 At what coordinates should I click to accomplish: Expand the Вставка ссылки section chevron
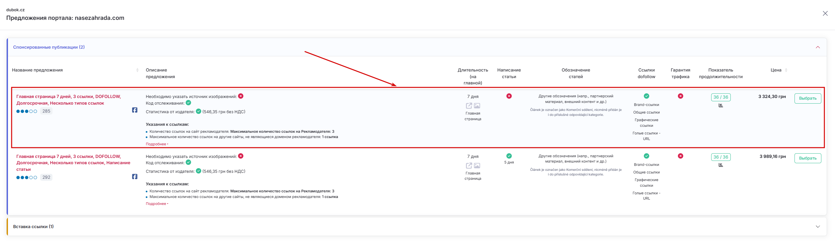tap(818, 227)
